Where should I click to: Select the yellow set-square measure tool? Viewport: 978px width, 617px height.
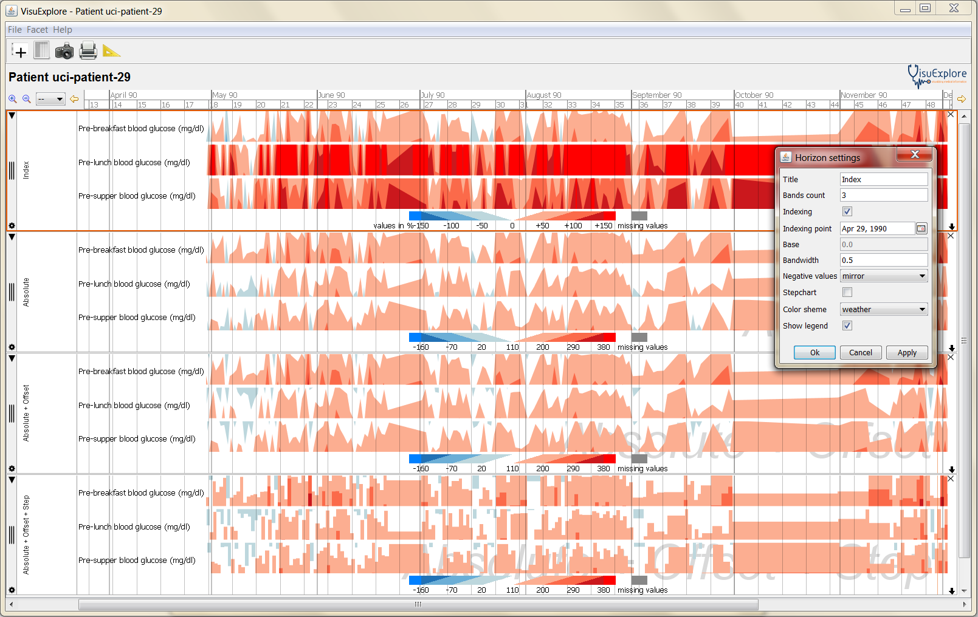click(111, 51)
